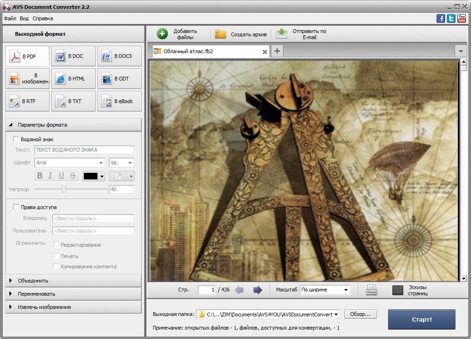Enable the Водяной знак checkbox
The image size is (471, 339).
click(16, 139)
